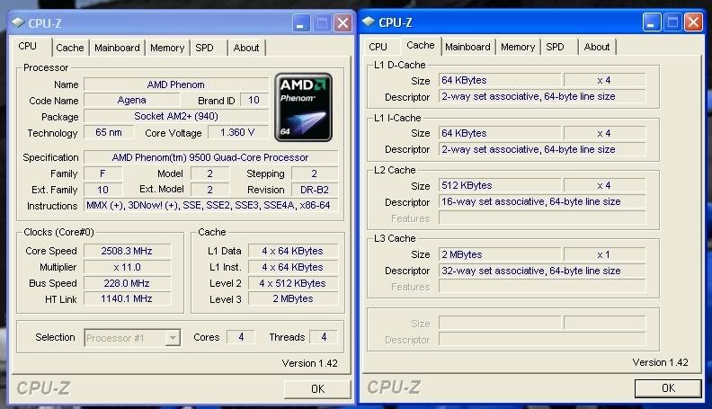
Task: Click OK button in left CPU-Z window
Action: (x=317, y=389)
